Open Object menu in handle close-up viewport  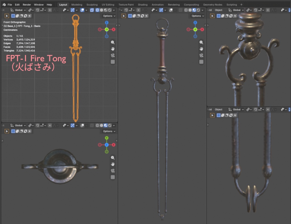(x=219, y=10)
